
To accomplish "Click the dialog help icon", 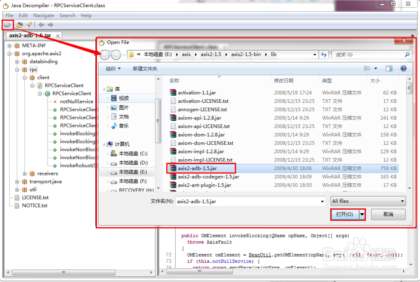I will 403,68.
